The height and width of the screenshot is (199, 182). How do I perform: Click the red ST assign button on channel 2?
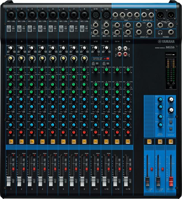pyautogui.click(x=24, y=169)
